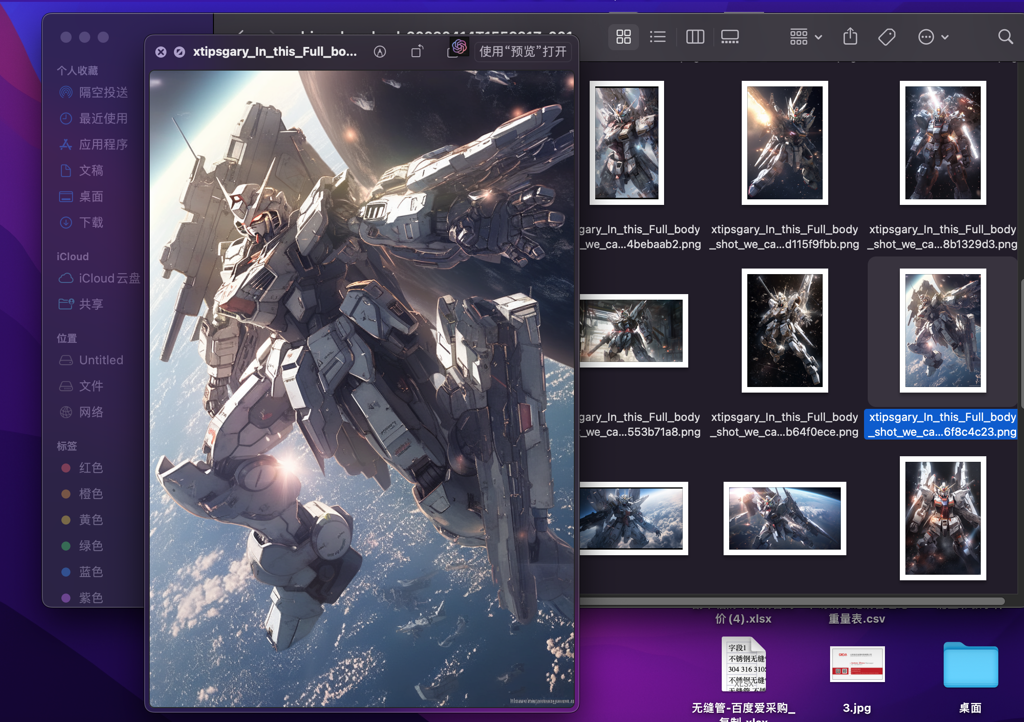Viewport: 1024px width, 722px height.
Task: Open 网络 in the sidebar
Action: click(x=81, y=412)
